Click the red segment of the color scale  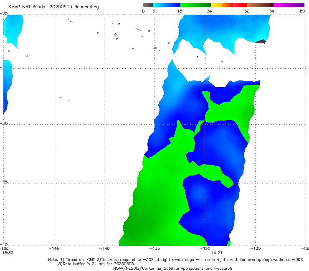(240, 5)
